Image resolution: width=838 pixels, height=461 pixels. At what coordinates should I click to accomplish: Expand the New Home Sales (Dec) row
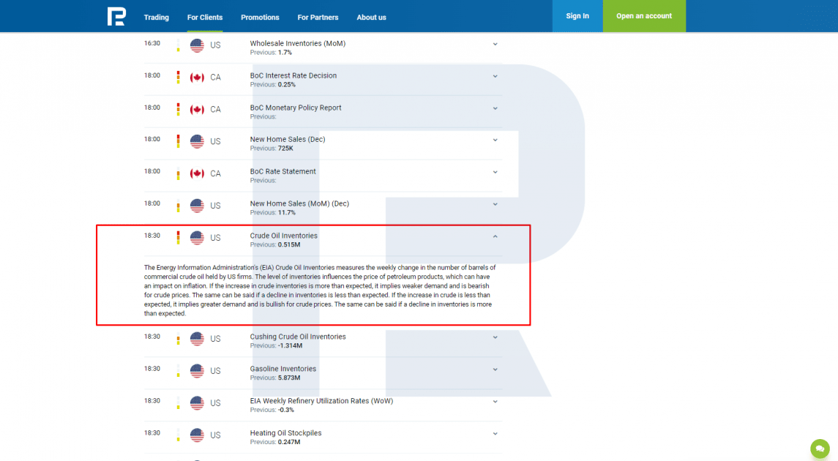pos(495,140)
